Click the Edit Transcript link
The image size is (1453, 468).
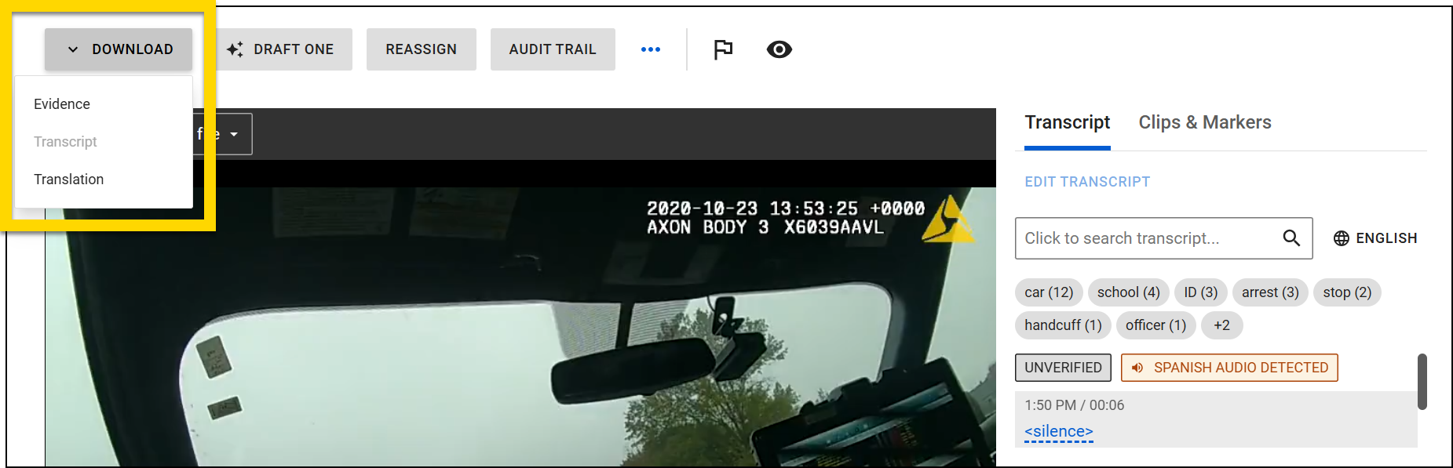1086,182
